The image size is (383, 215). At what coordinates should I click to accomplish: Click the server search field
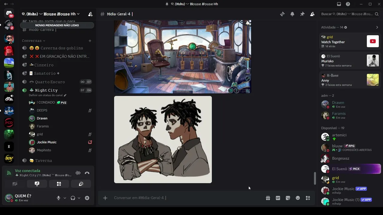pos(349,14)
